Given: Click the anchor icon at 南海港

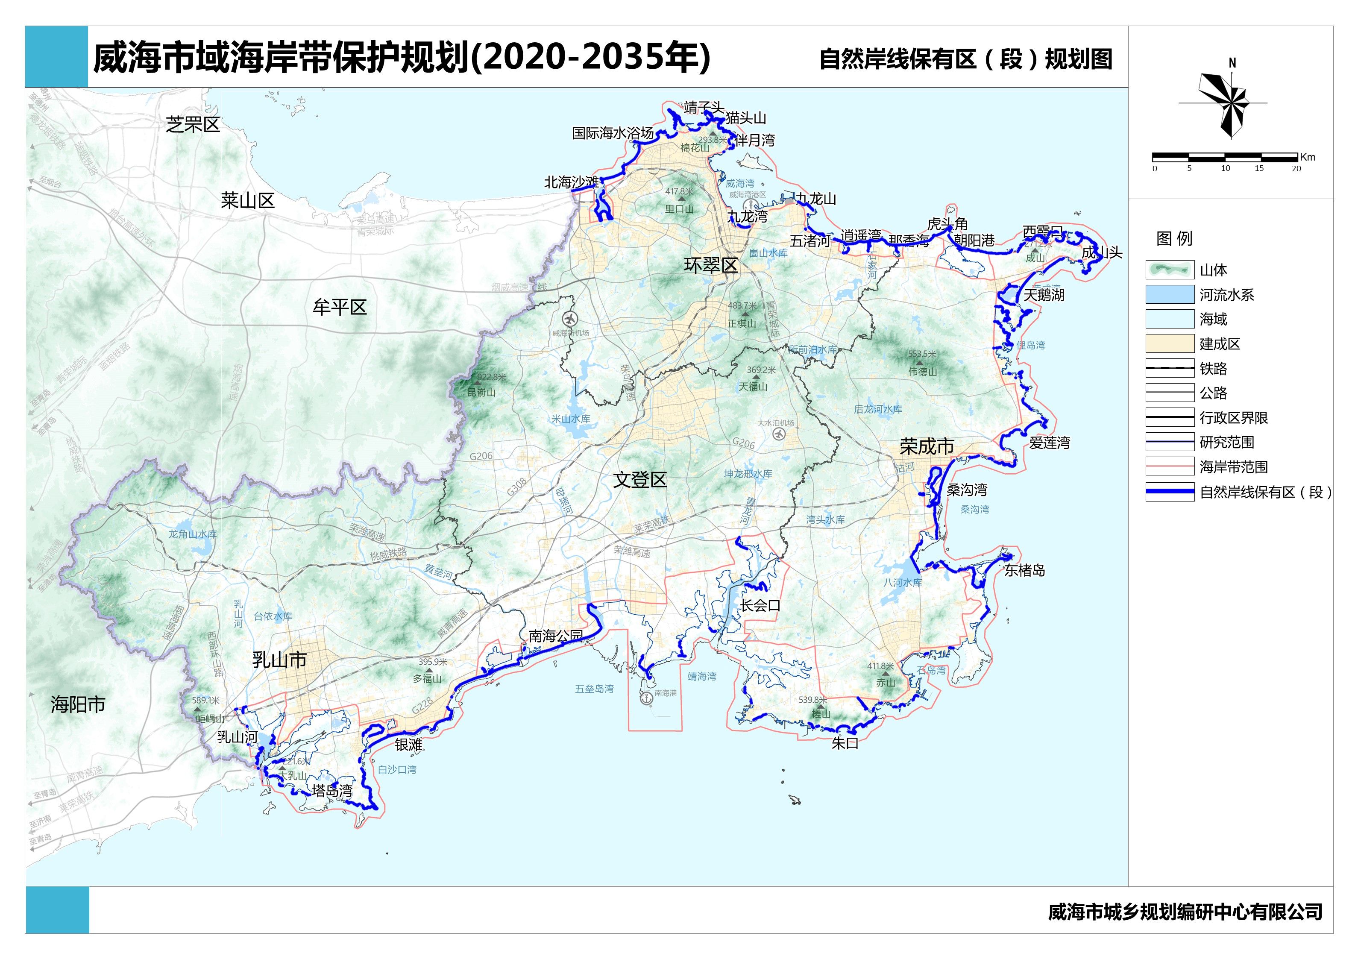Looking at the screenshot, I should coord(646,698).
